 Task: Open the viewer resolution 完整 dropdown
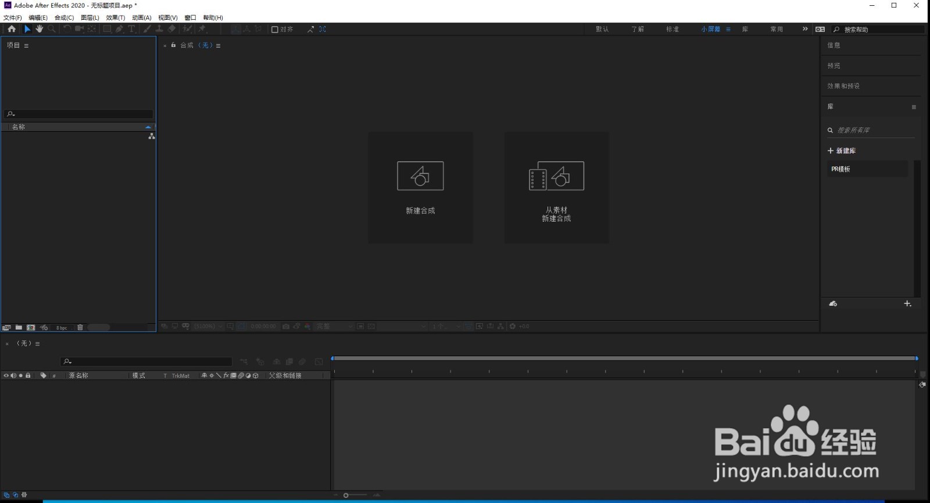click(334, 327)
